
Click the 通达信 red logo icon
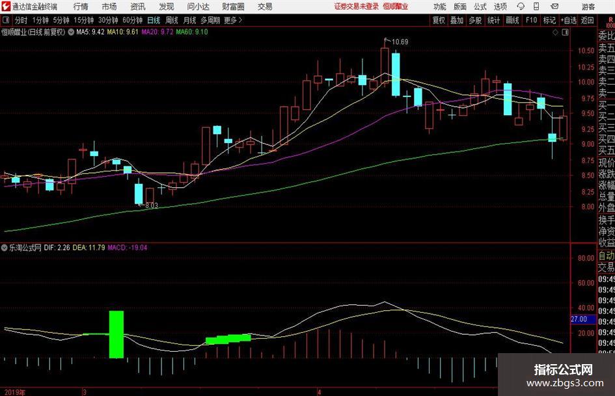[x=6, y=7]
